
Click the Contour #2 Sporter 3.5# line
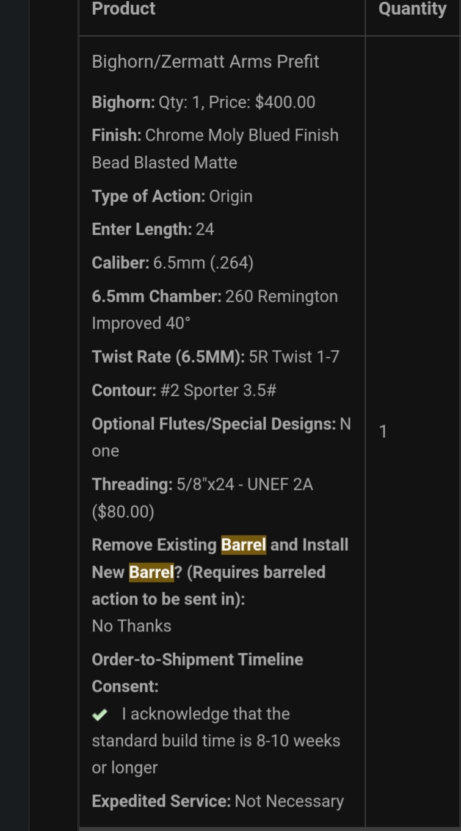coord(184,390)
